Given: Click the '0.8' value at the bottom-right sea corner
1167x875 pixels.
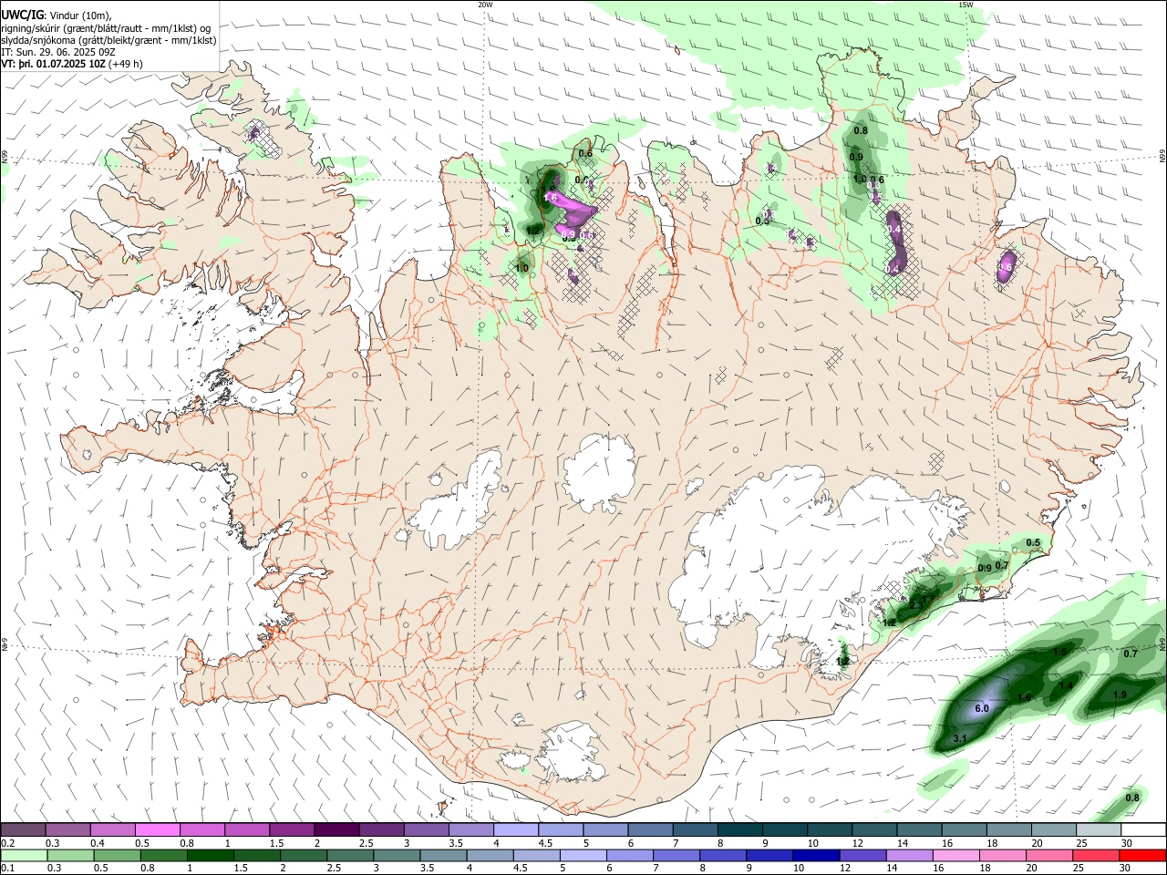Looking at the screenshot, I should 1132,798.
